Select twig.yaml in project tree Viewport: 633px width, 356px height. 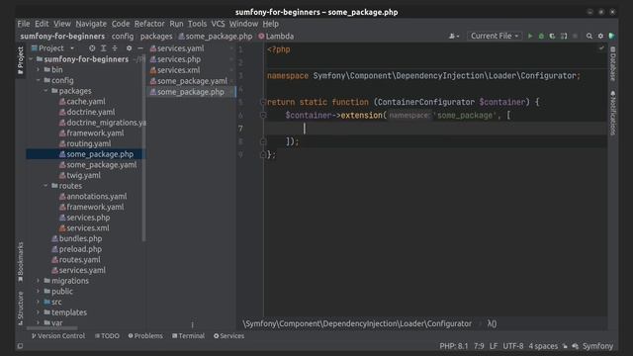click(80, 175)
